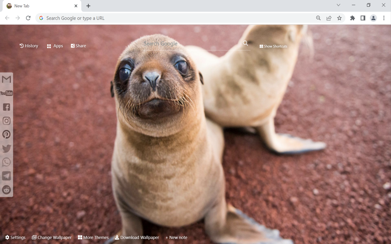Restore down the browser window

point(369,5)
